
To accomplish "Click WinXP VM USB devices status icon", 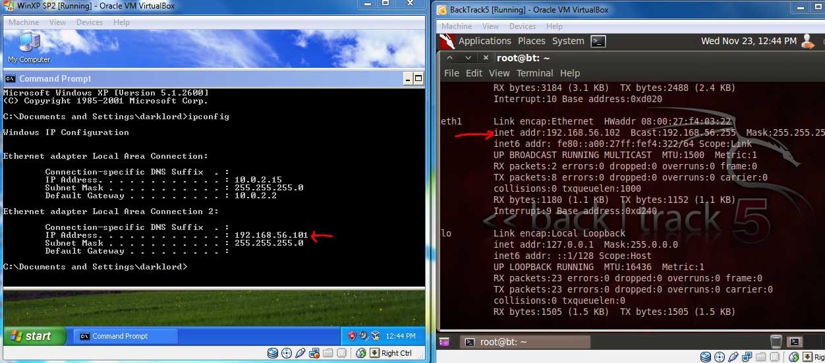I will point(300,353).
